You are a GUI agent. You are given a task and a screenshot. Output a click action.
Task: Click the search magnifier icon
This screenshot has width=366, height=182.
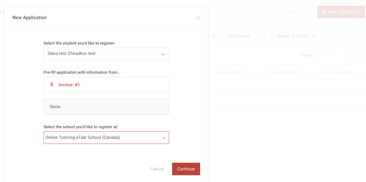click(277, 12)
